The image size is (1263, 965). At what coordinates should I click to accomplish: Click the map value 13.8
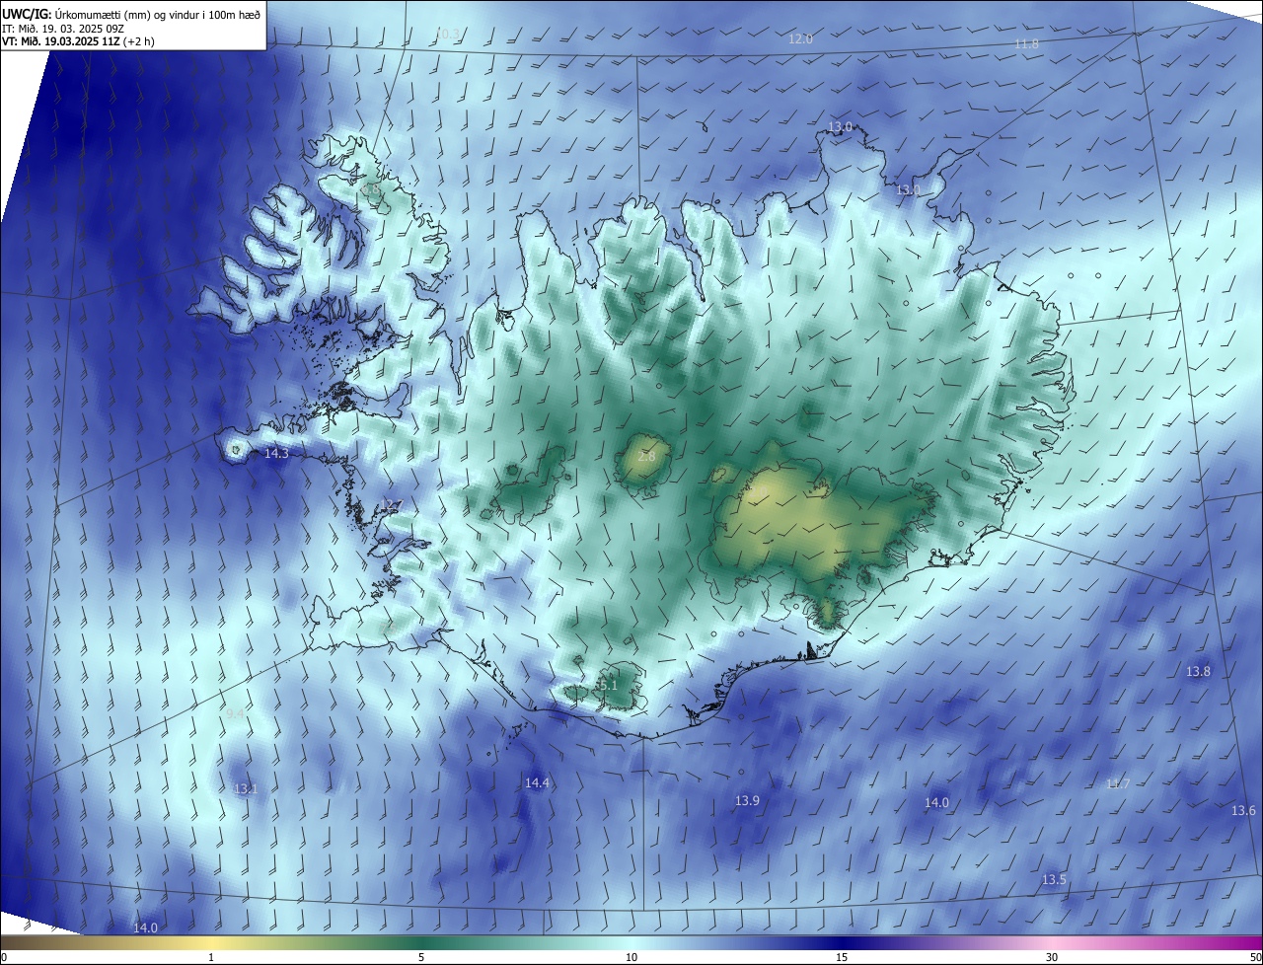click(x=1198, y=671)
